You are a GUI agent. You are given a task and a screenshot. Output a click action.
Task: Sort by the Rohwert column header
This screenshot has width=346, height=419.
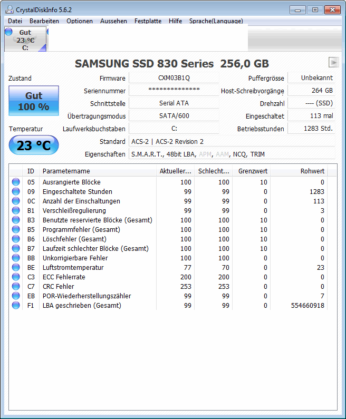[x=299, y=171]
